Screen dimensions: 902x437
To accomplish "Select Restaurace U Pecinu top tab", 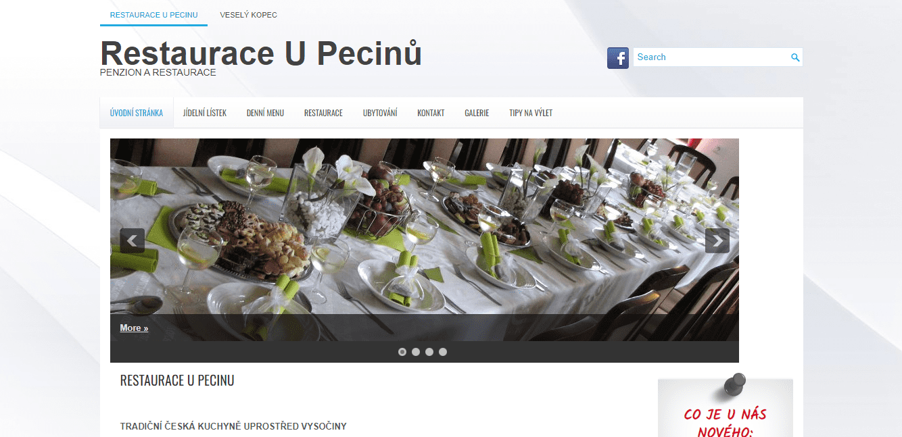I will [153, 15].
